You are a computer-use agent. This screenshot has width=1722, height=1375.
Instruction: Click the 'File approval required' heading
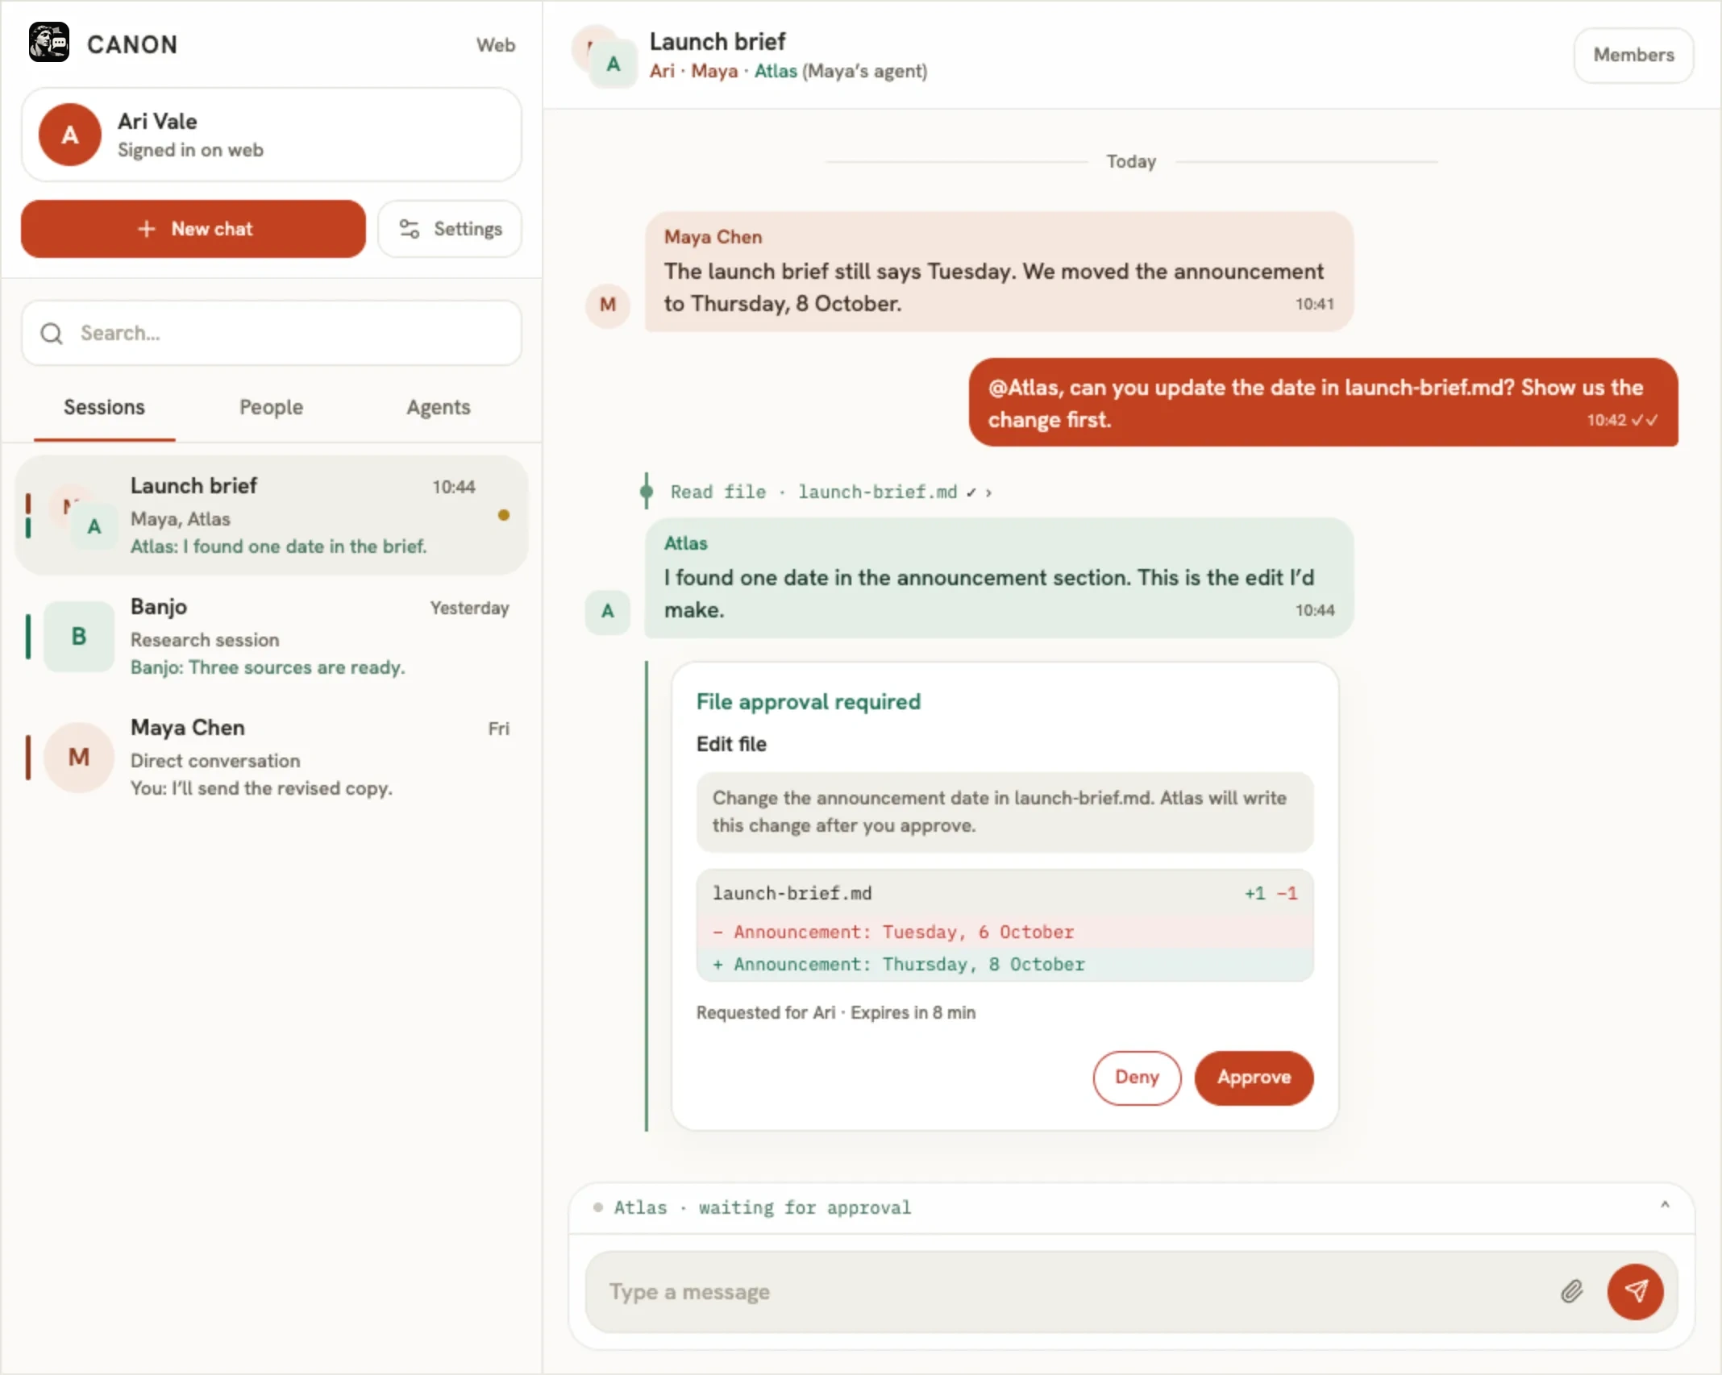(808, 701)
